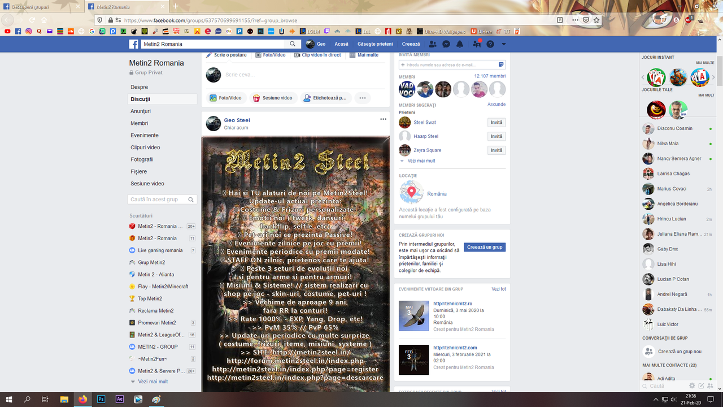Open the account dropdown arrow in the header
The width and height of the screenshot is (723, 407).
point(504,44)
